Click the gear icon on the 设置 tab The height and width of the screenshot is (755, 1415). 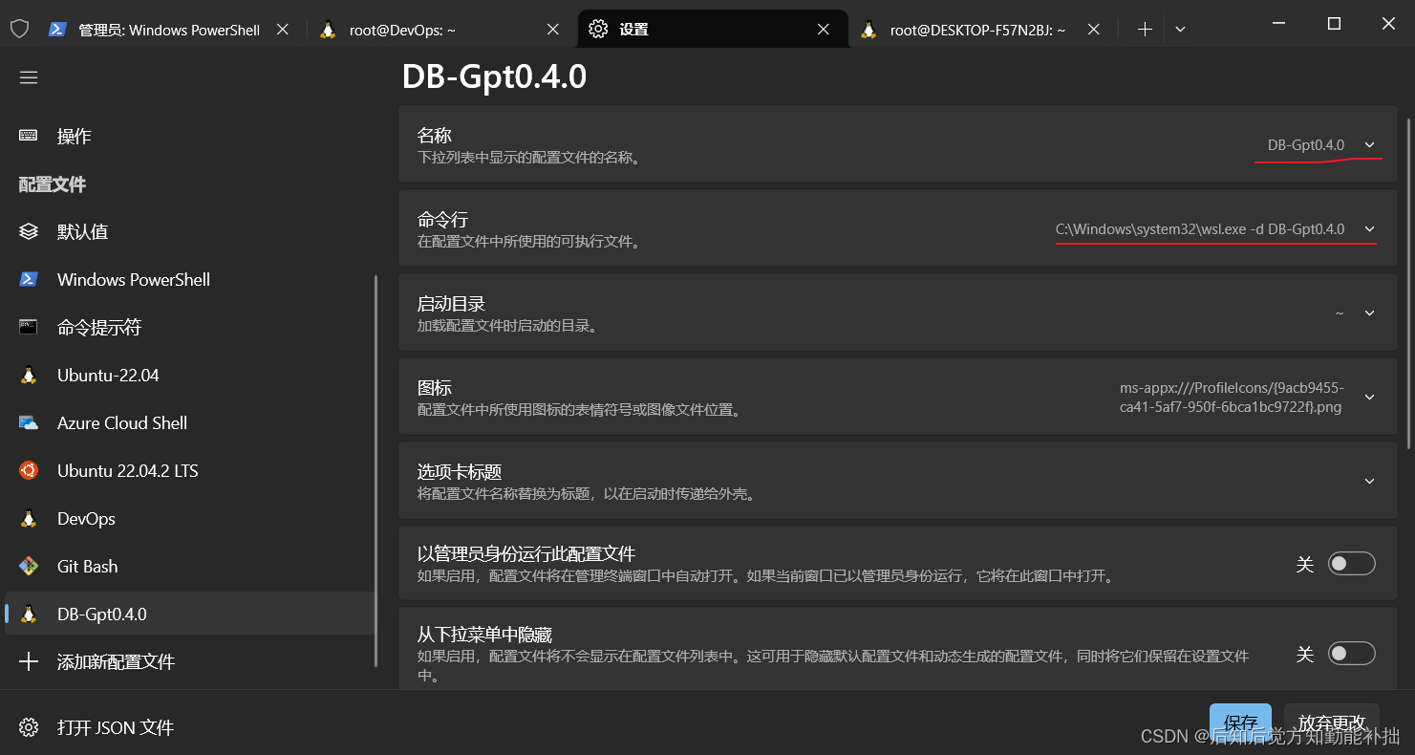click(x=598, y=30)
